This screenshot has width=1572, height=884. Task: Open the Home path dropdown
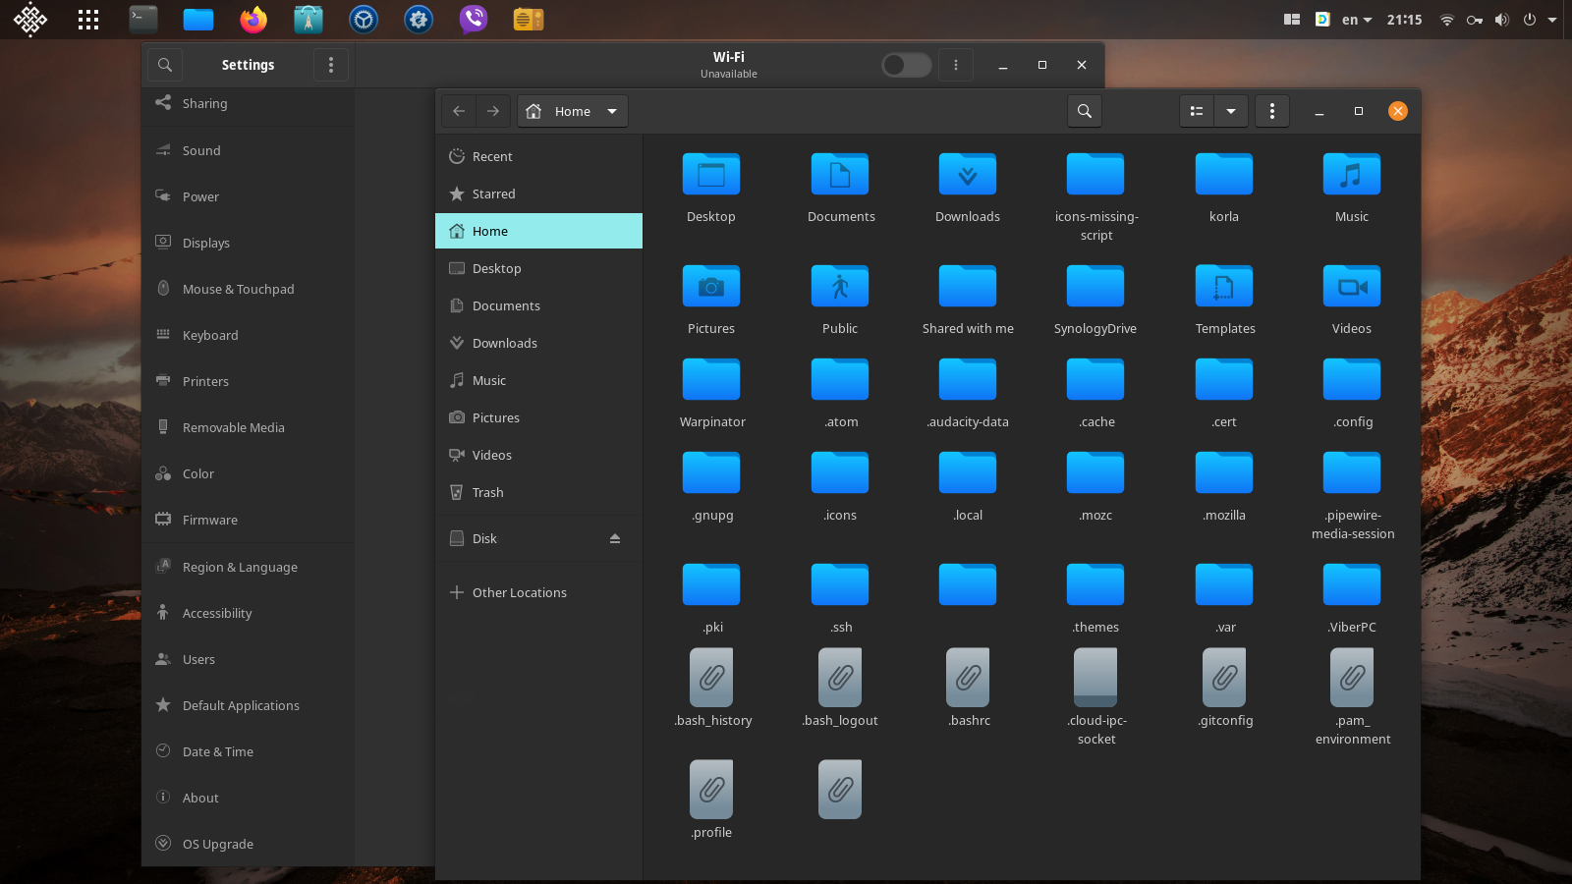(612, 111)
